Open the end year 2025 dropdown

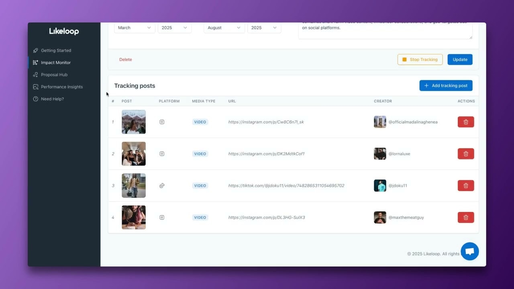tap(264, 28)
